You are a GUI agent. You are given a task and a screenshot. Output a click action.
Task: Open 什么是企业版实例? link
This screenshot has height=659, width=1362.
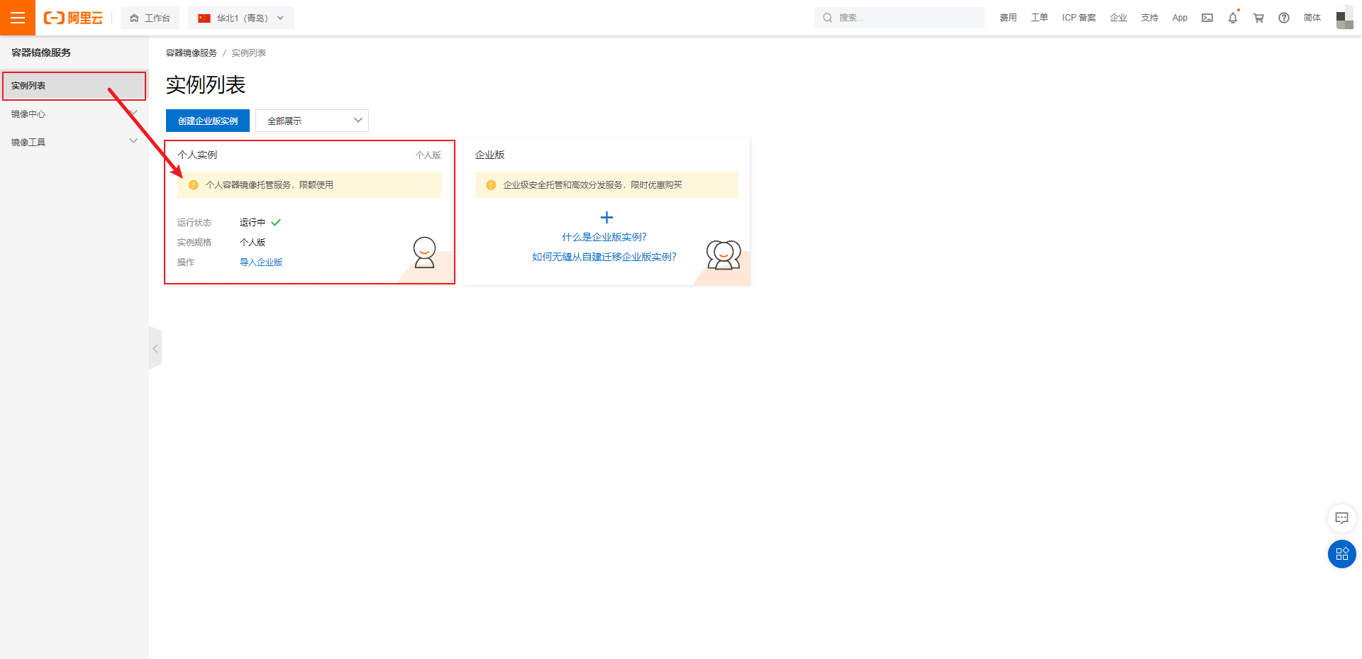click(x=604, y=237)
